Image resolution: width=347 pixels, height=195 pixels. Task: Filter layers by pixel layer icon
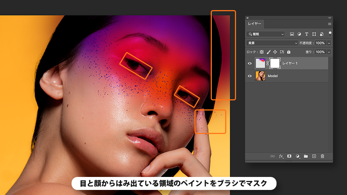(x=292, y=34)
